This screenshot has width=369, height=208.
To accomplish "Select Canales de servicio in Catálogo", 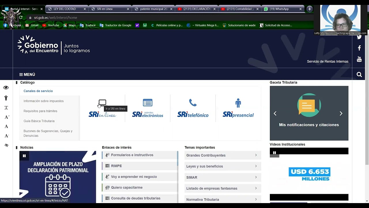I will (38, 91).
